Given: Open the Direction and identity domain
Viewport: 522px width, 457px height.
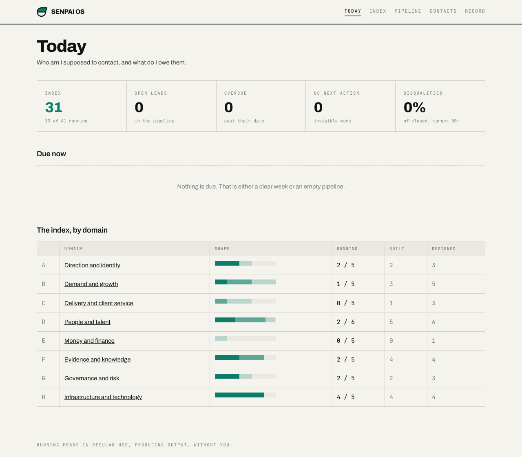Looking at the screenshot, I should click(92, 265).
